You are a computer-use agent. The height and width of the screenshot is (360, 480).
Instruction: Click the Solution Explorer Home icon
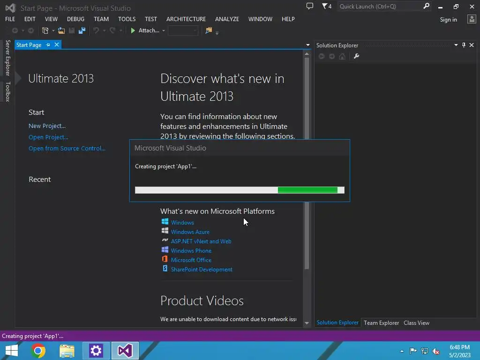pos(342,56)
